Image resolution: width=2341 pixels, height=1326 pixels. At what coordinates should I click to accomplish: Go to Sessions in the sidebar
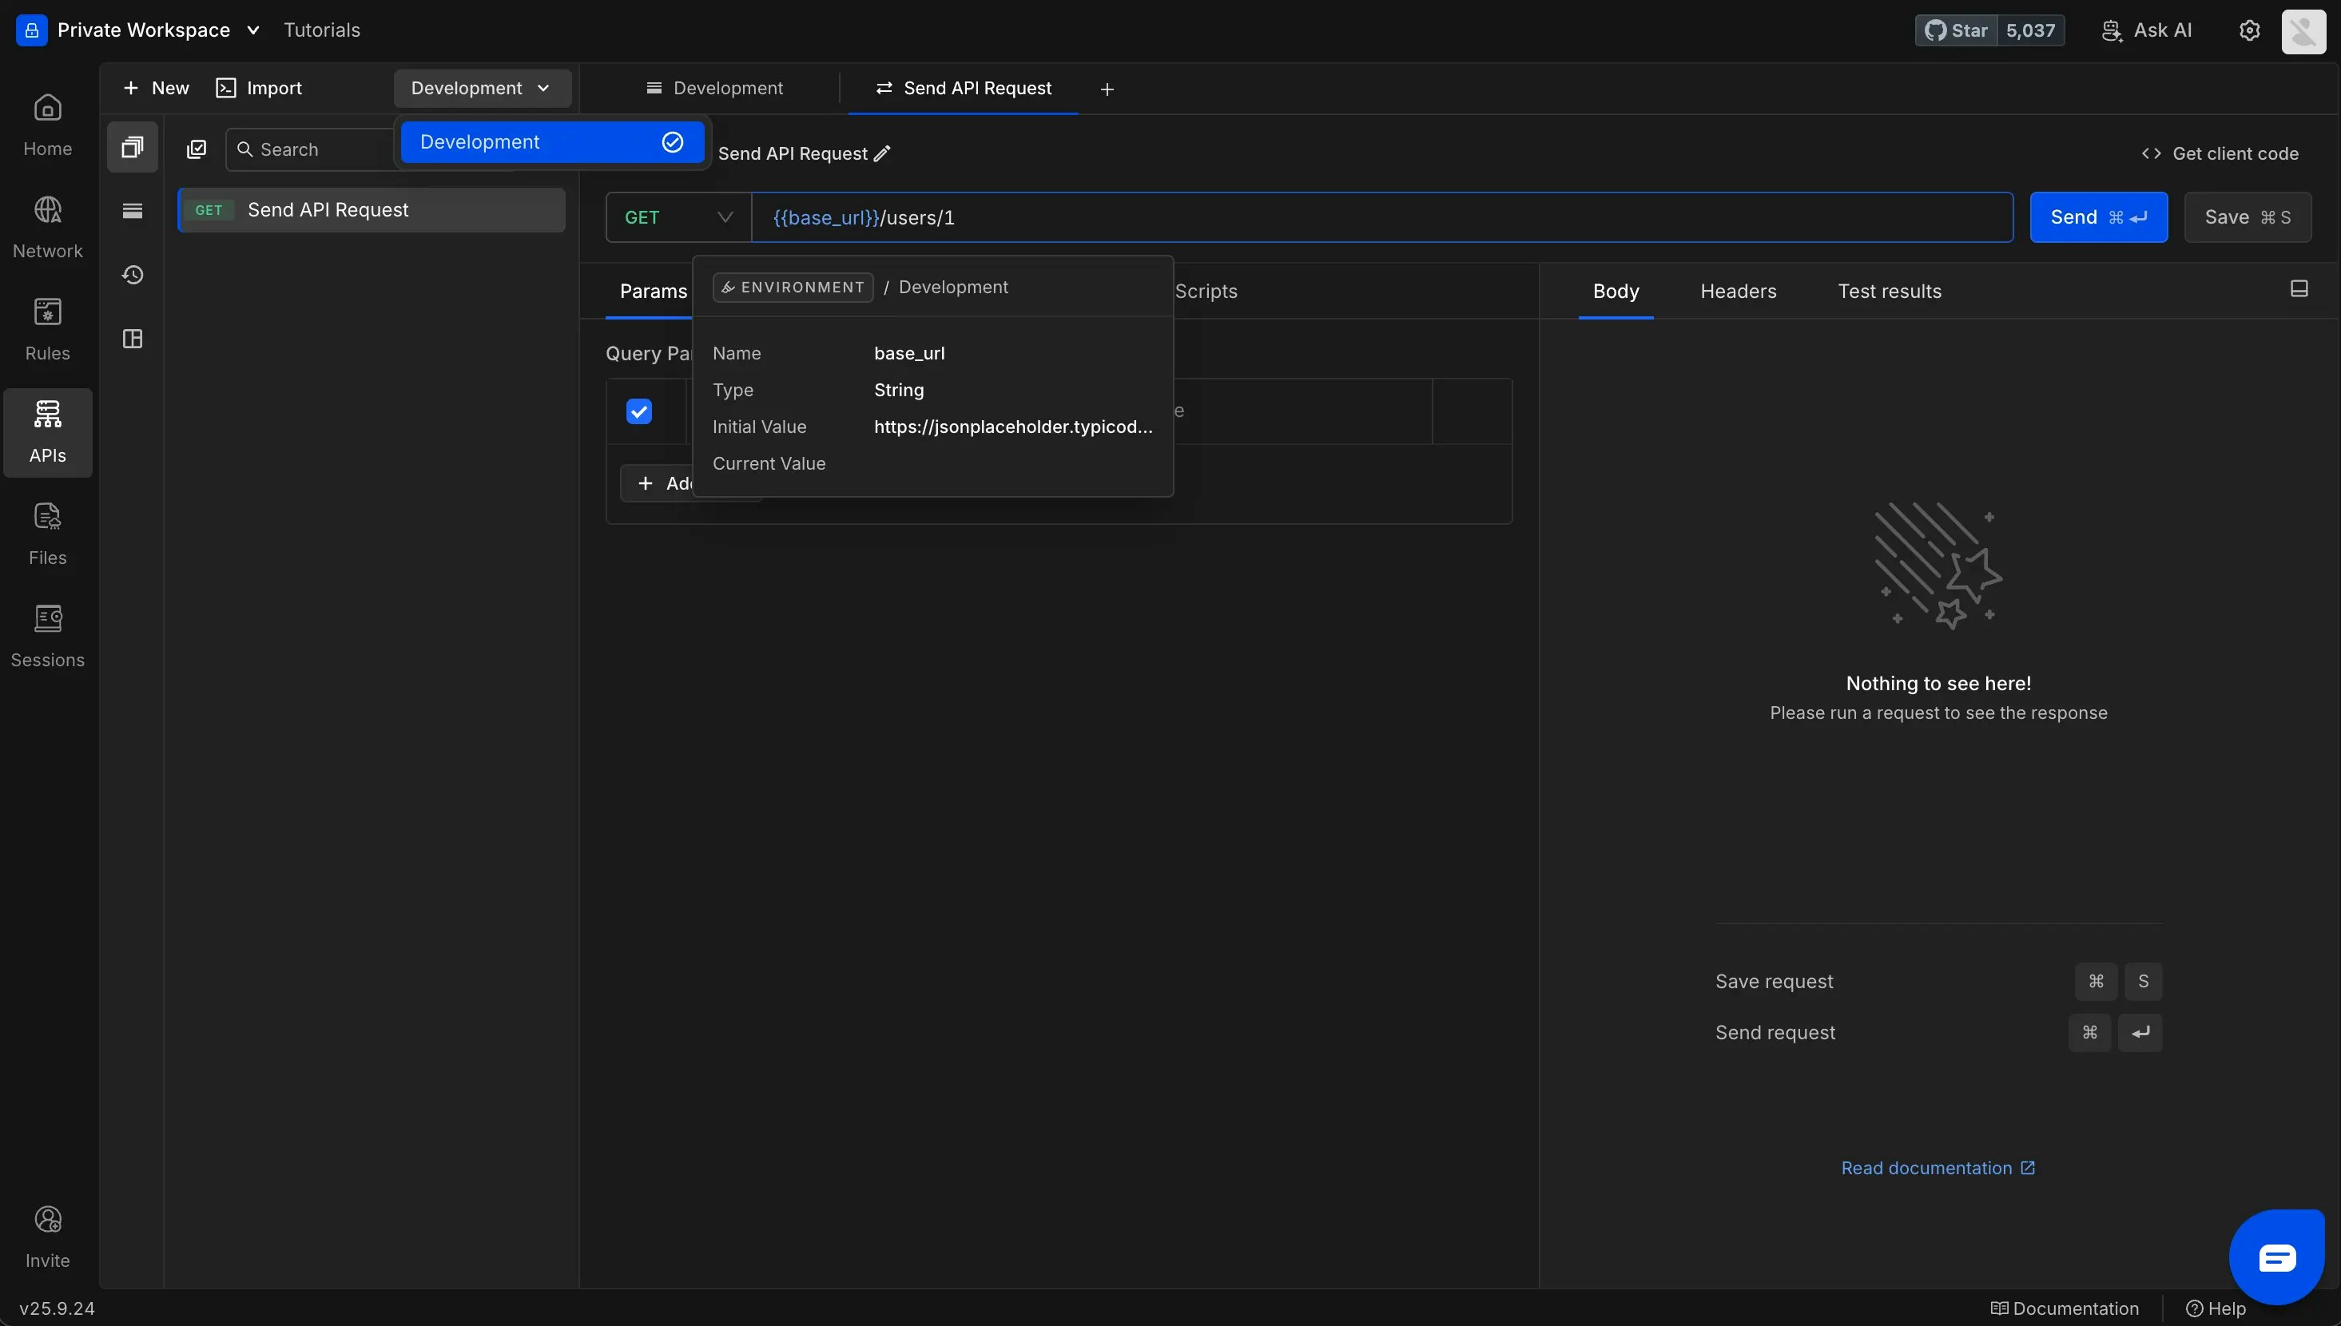[x=47, y=636]
